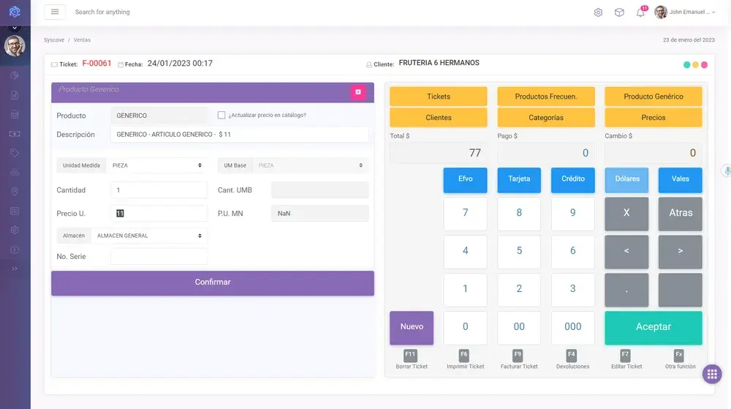Open the notifications bell in the header
This screenshot has height=409, width=731.
point(640,12)
